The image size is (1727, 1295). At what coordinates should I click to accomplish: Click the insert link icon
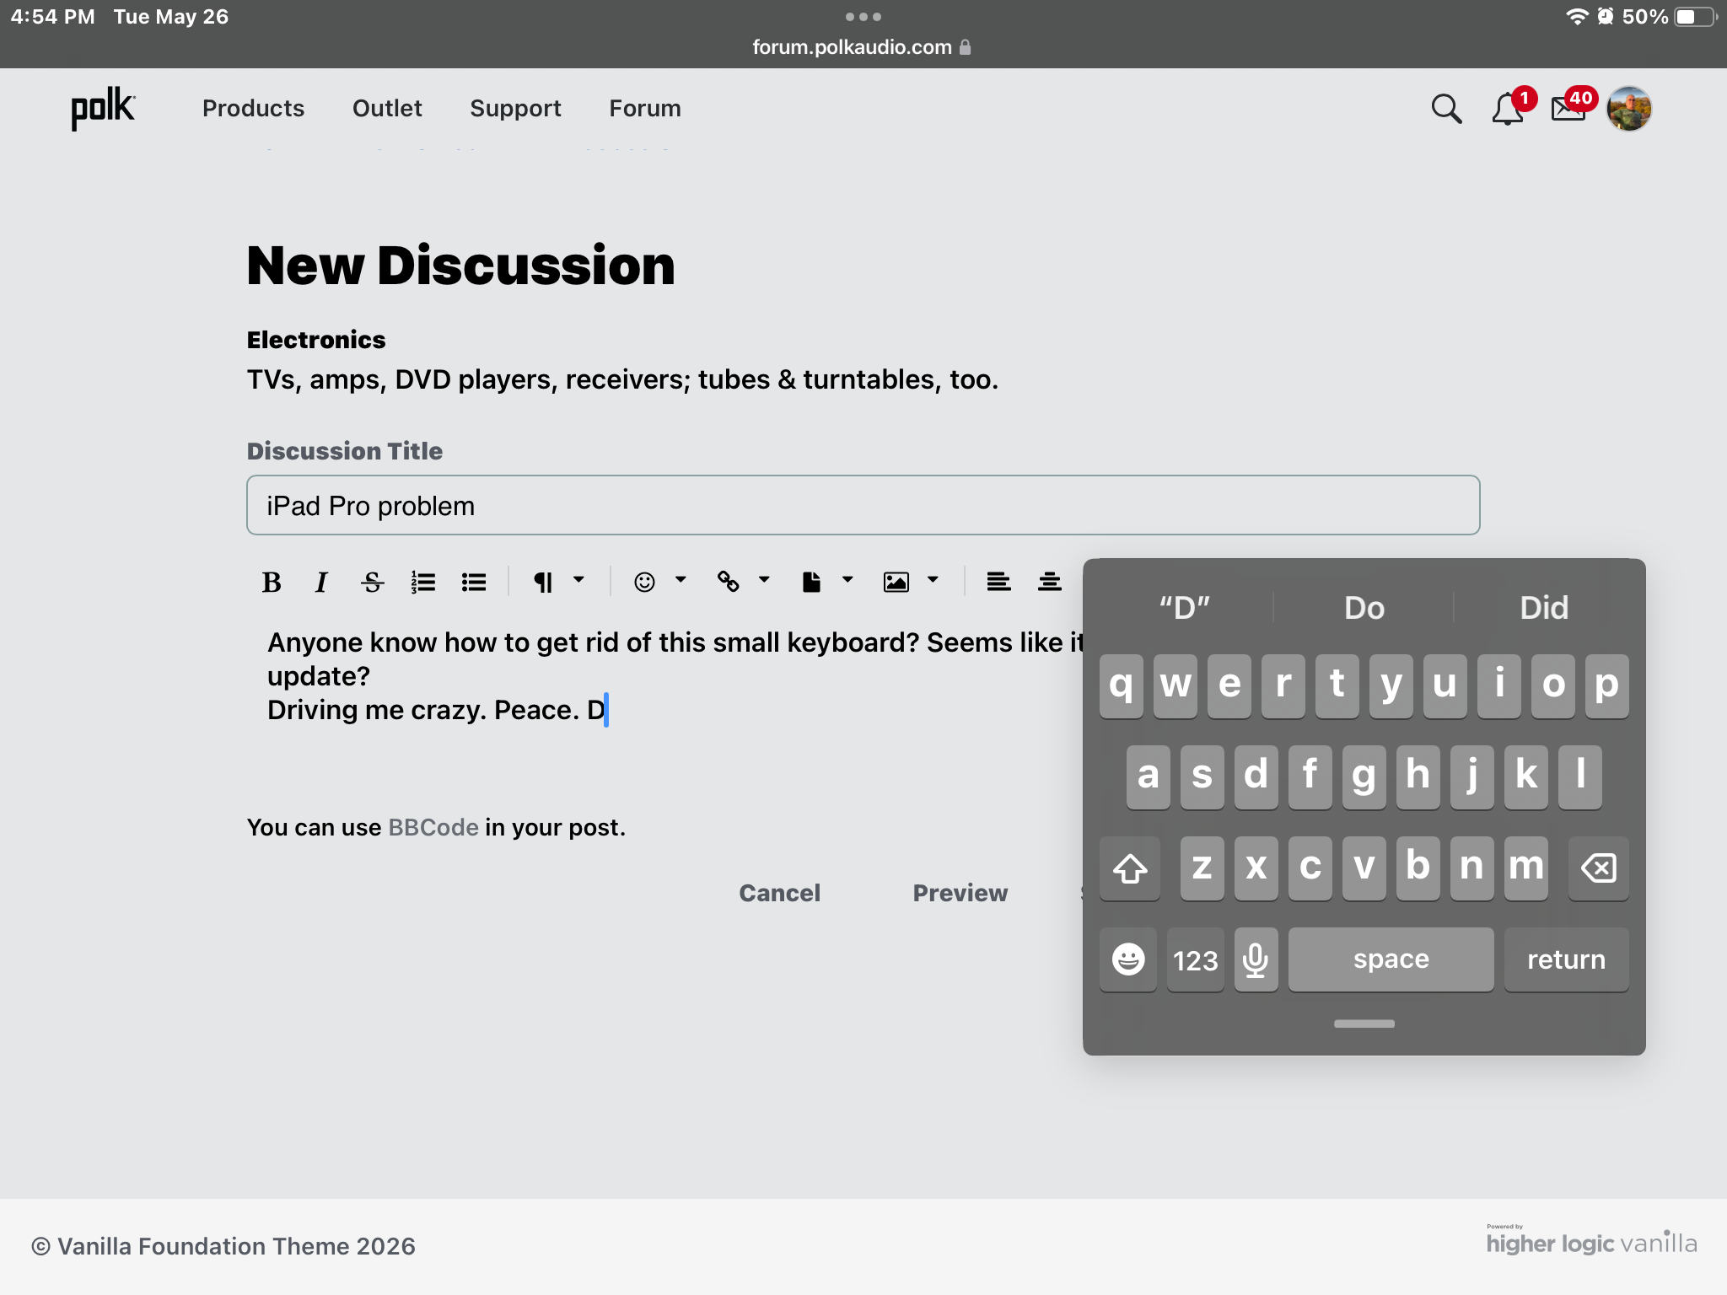coord(728,582)
